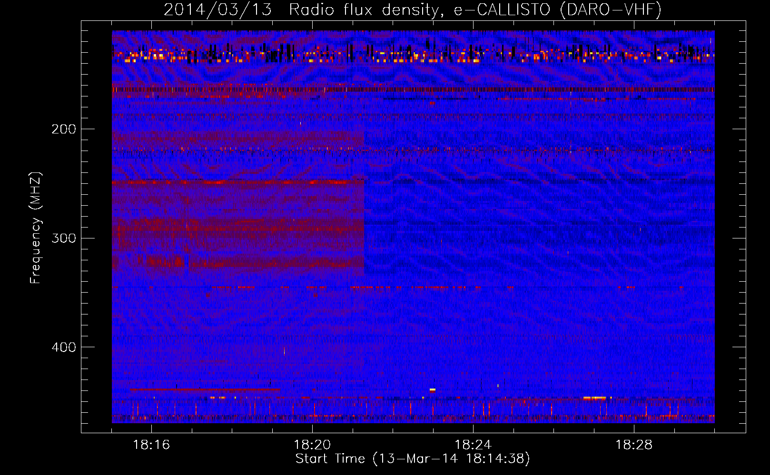
Task: Click the "18:20" time tick label
Action: [312, 445]
